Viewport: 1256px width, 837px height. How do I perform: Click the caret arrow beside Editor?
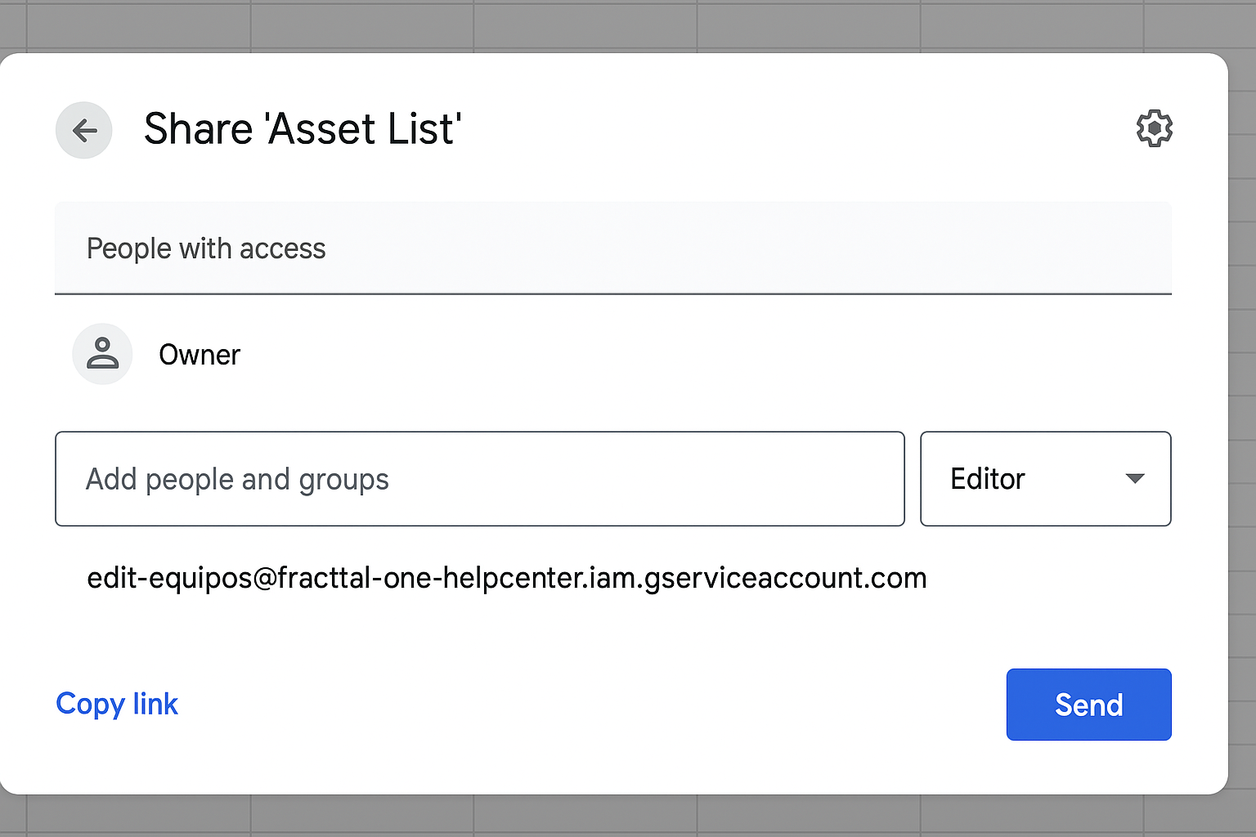click(1134, 478)
